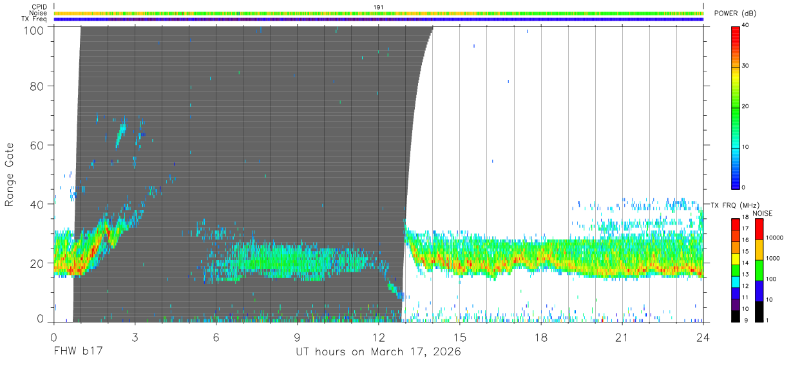The width and height of the screenshot is (791, 365).
Task: Click the CPID label at top left
Action: tap(39, 6)
